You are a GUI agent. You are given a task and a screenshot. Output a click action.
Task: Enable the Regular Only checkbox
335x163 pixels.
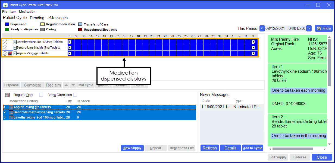(x=41, y=95)
